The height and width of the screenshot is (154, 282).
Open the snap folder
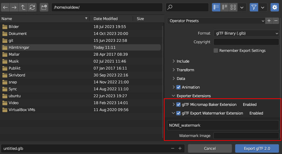tap(81, 82)
